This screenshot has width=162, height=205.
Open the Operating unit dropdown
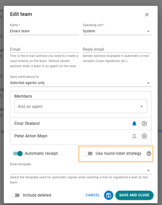[x=117, y=31]
